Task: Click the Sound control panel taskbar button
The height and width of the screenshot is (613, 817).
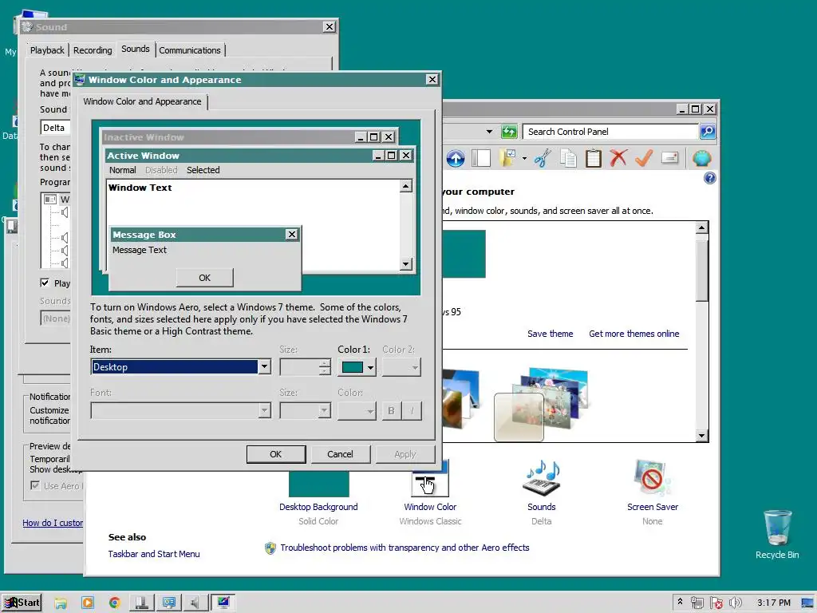Action: tap(195, 603)
